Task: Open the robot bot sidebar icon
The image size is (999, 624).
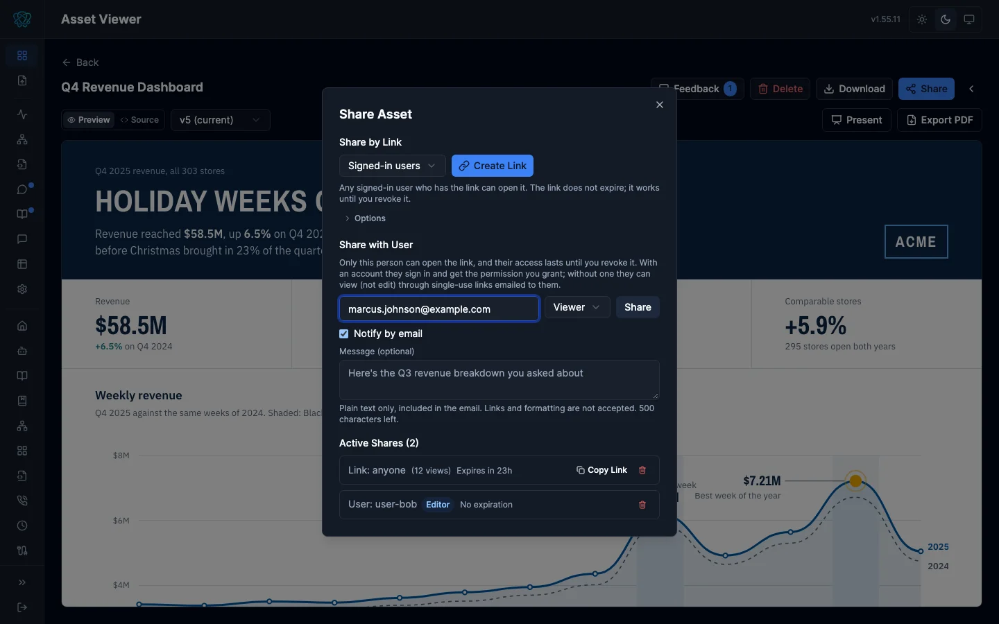Action: click(x=22, y=351)
